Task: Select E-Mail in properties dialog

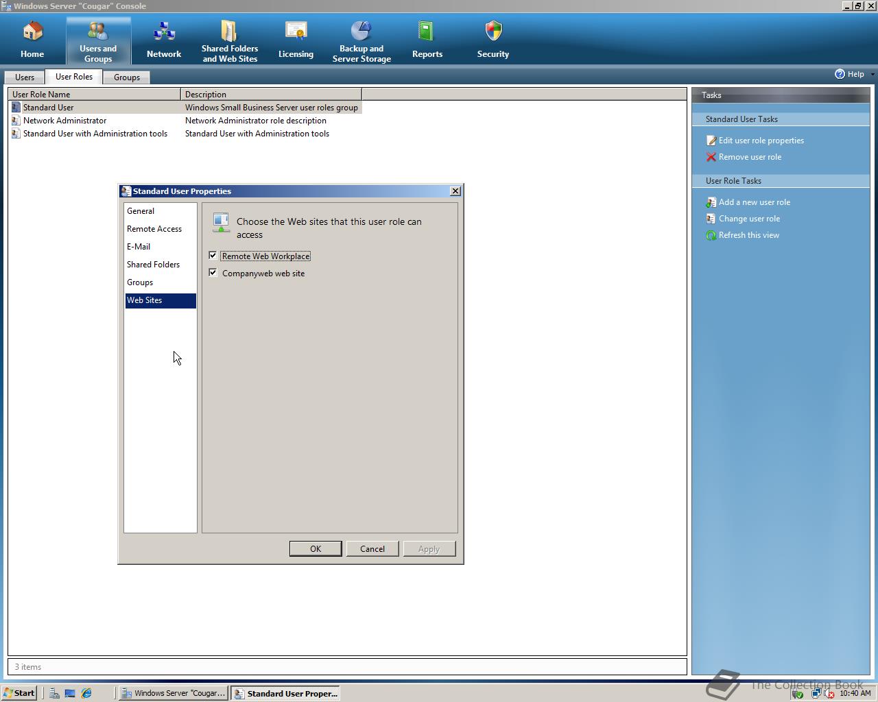Action: [161, 247]
